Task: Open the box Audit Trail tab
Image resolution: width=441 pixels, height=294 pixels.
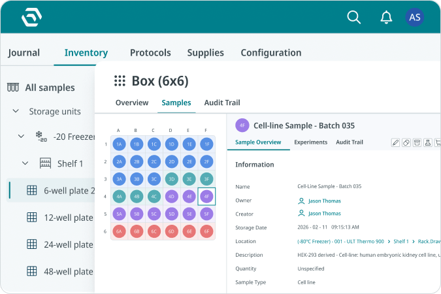Action: (x=222, y=103)
